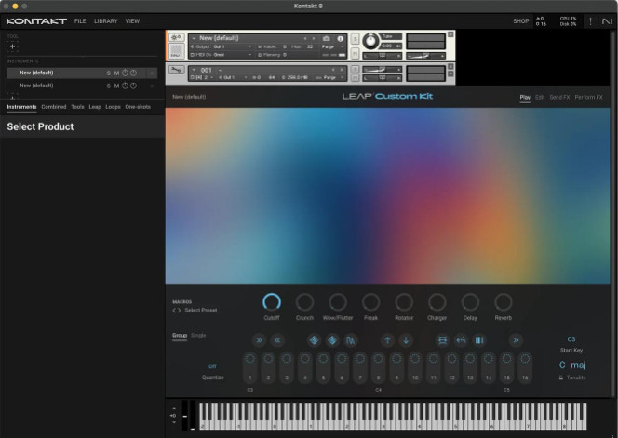Click the volume slider on 001 instrument
Image resolution: width=618 pixels, height=438 pixels.
pos(382,70)
